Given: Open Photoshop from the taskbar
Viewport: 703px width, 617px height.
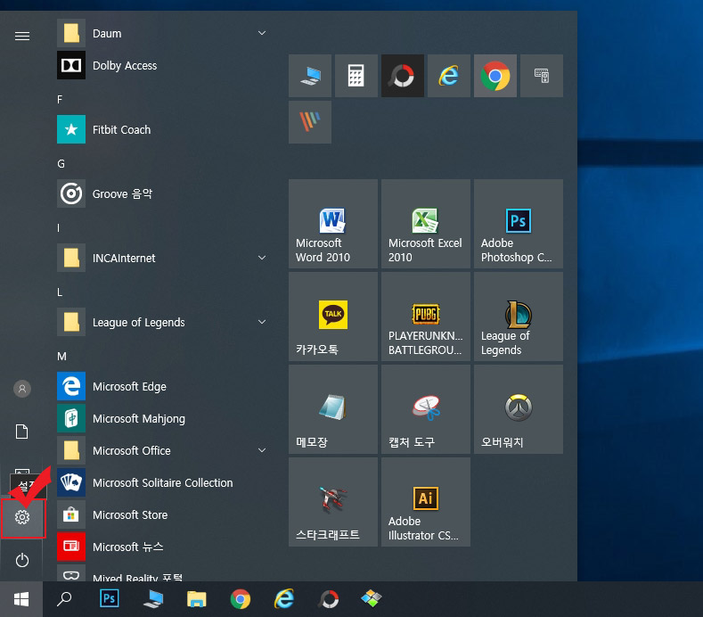Looking at the screenshot, I should tap(109, 598).
